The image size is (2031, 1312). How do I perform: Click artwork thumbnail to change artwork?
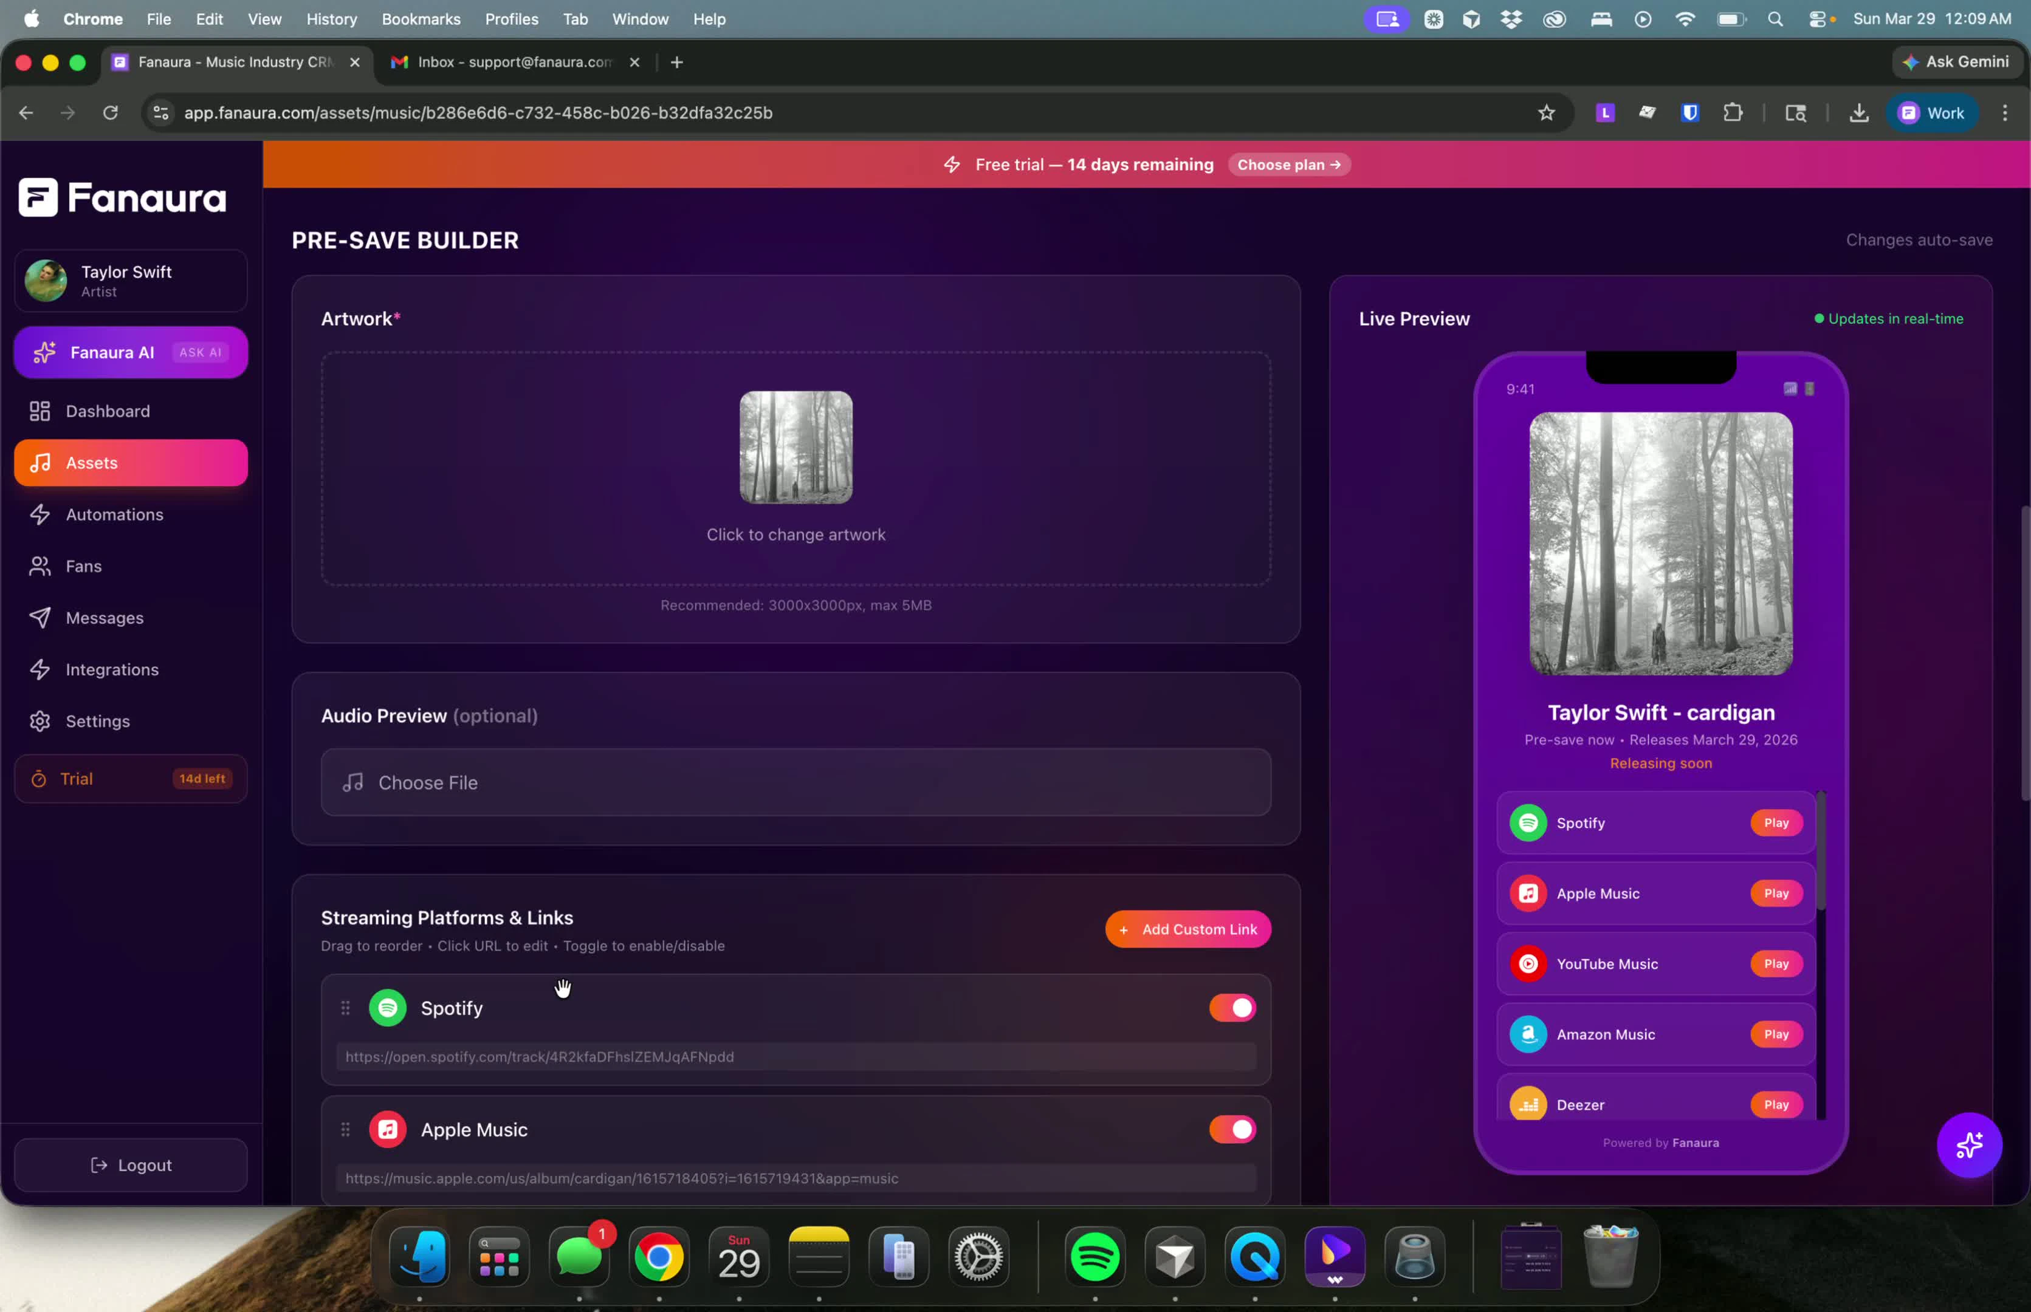tap(796, 447)
